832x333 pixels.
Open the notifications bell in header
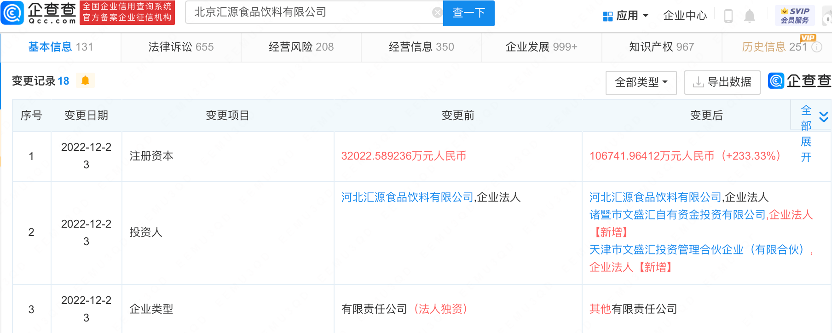750,16
